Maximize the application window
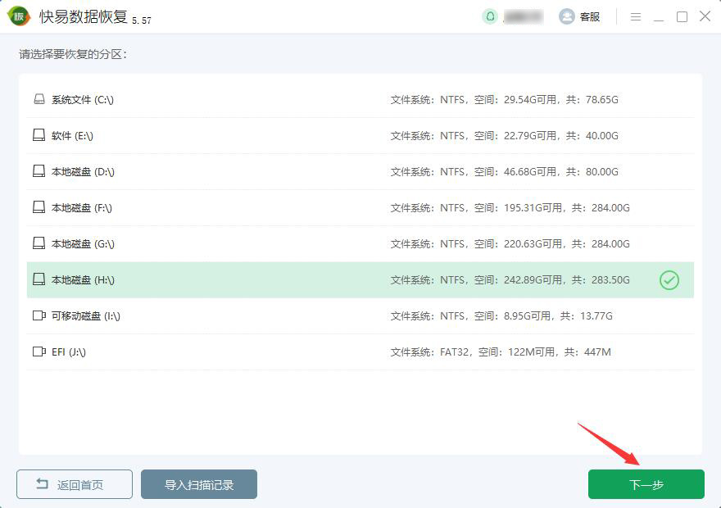The width and height of the screenshot is (721, 508). [x=682, y=16]
